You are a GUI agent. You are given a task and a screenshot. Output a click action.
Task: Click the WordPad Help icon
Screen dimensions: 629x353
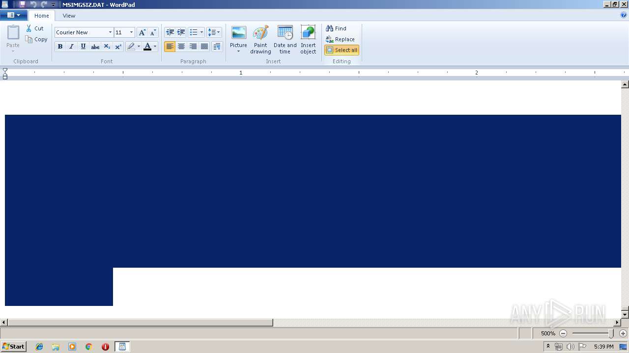pyautogui.click(x=624, y=15)
